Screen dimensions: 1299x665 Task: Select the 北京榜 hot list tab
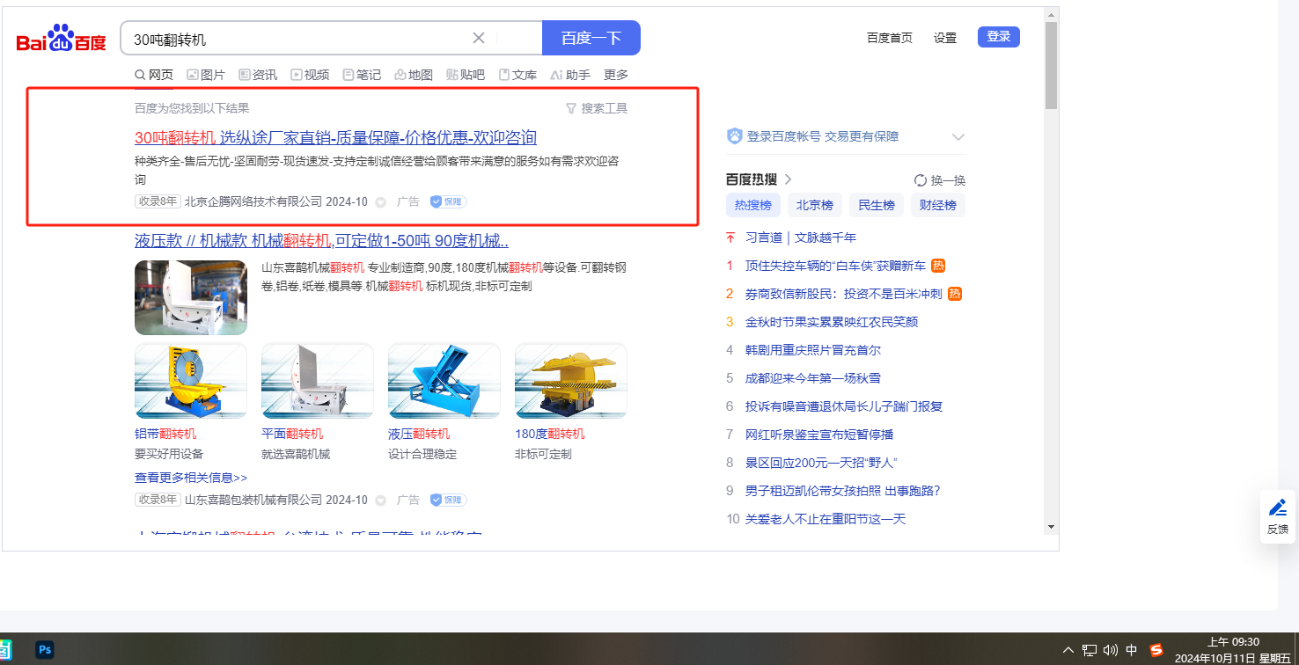[x=815, y=205]
